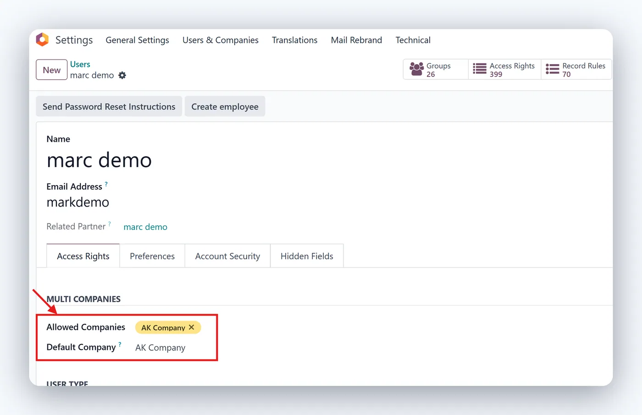Viewport: 642px width, 415px height.
Task: Switch to the Account Security tab
Action: click(x=227, y=256)
